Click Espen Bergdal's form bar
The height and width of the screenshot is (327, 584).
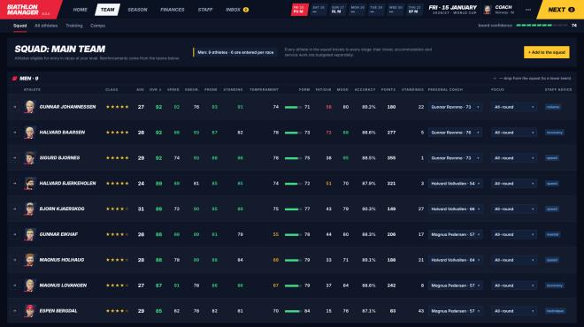[x=293, y=311]
